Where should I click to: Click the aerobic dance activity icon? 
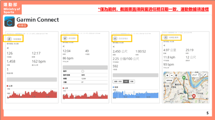coord(9,39)
